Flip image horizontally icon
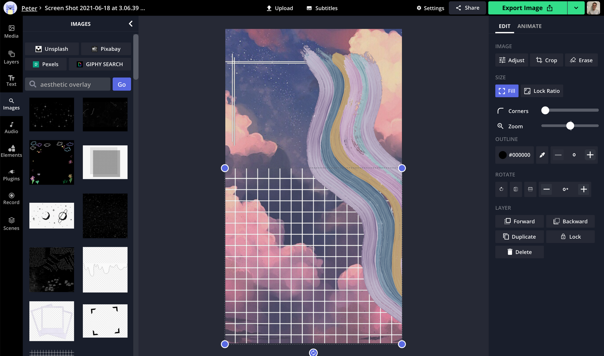Screen dimensions: 604x356 (516, 189)
